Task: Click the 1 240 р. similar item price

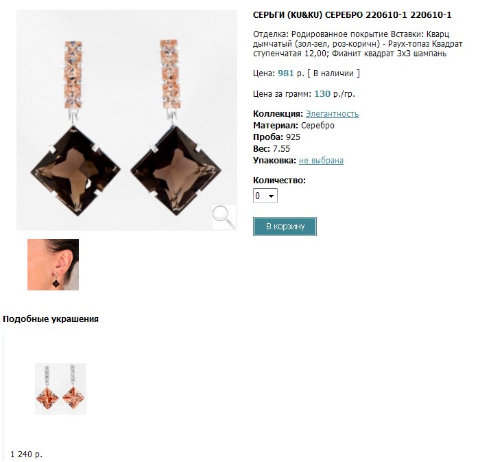Action: tap(26, 454)
